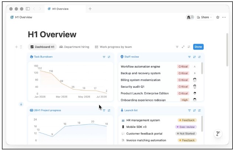The height and width of the screenshot is (150, 233).
Task: Click the star icon to favorite page
Action: pyautogui.click(x=218, y=17)
